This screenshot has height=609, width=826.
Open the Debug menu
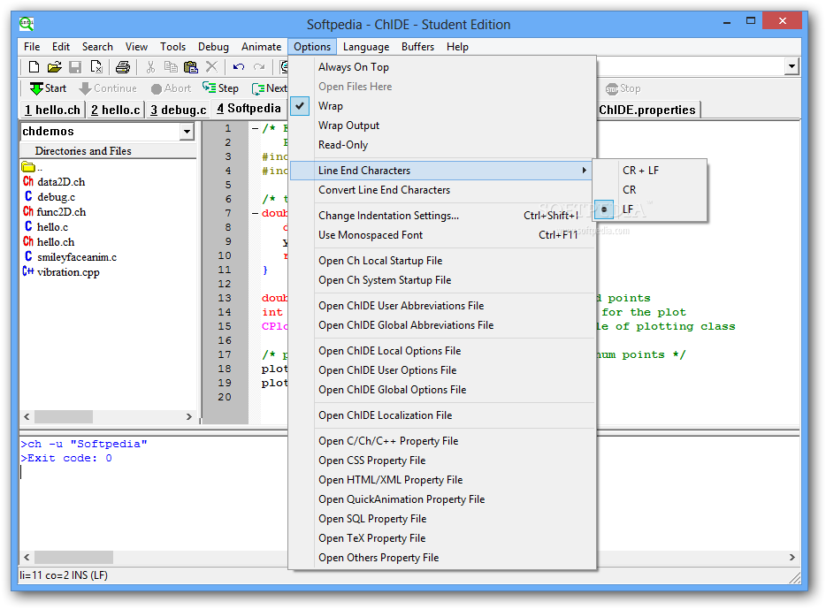[x=213, y=47]
